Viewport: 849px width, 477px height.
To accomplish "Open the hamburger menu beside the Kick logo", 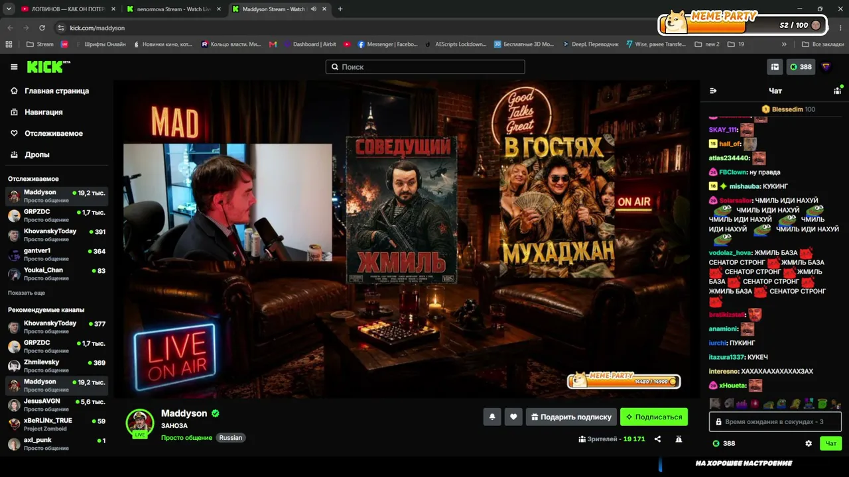I will [x=14, y=67].
